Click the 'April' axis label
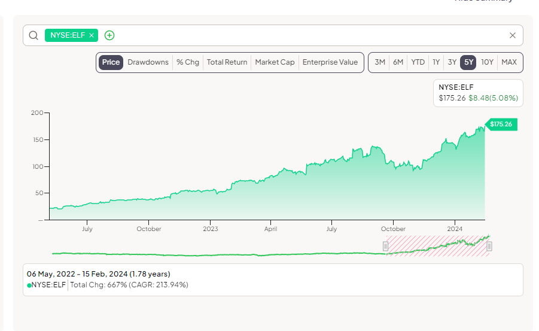The height and width of the screenshot is (331, 539). pyautogui.click(x=270, y=229)
